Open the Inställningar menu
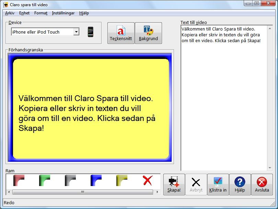This screenshot has width=278, height=209. click(x=63, y=13)
